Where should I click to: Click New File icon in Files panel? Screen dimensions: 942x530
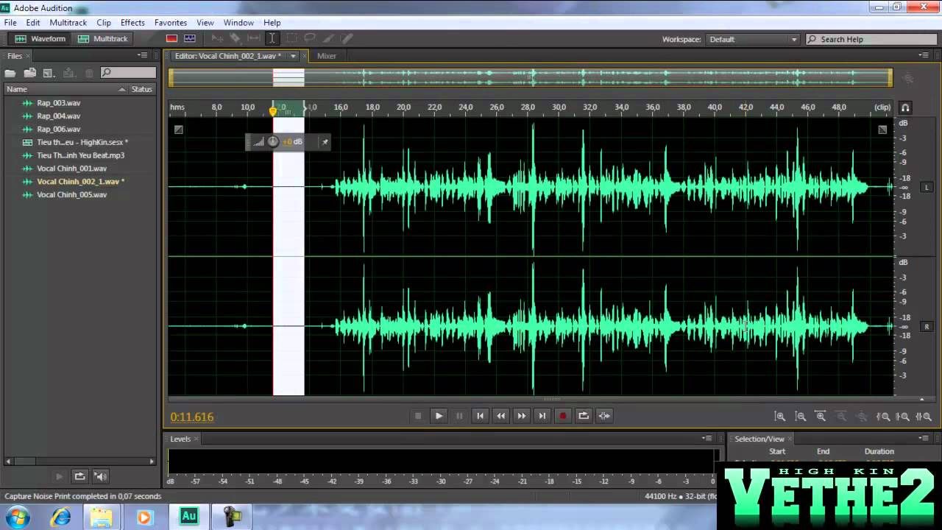tap(49, 73)
